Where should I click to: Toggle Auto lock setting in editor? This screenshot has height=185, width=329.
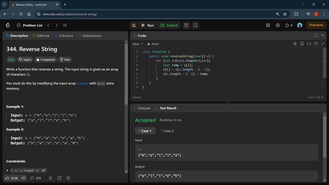point(153,44)
